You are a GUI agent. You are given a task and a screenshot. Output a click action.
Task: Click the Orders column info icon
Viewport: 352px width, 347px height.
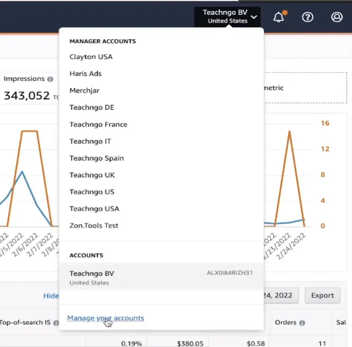(x=302, y=323)
